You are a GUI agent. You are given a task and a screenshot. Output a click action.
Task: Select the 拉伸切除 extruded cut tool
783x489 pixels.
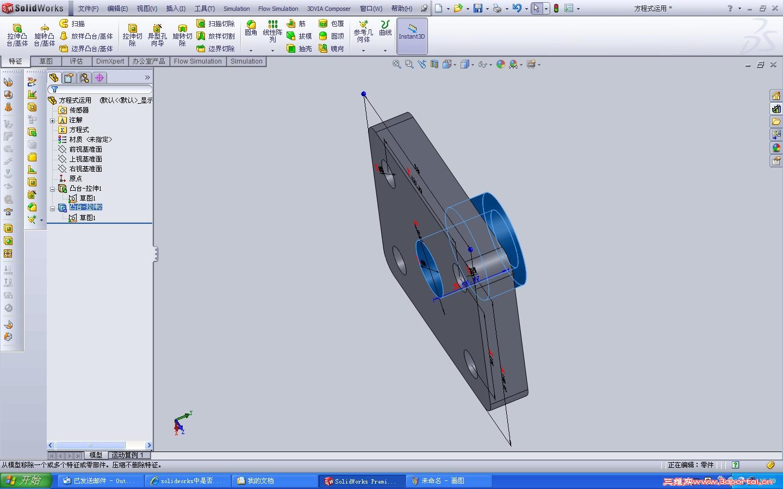pyautogui.click(x=132, y=35)
